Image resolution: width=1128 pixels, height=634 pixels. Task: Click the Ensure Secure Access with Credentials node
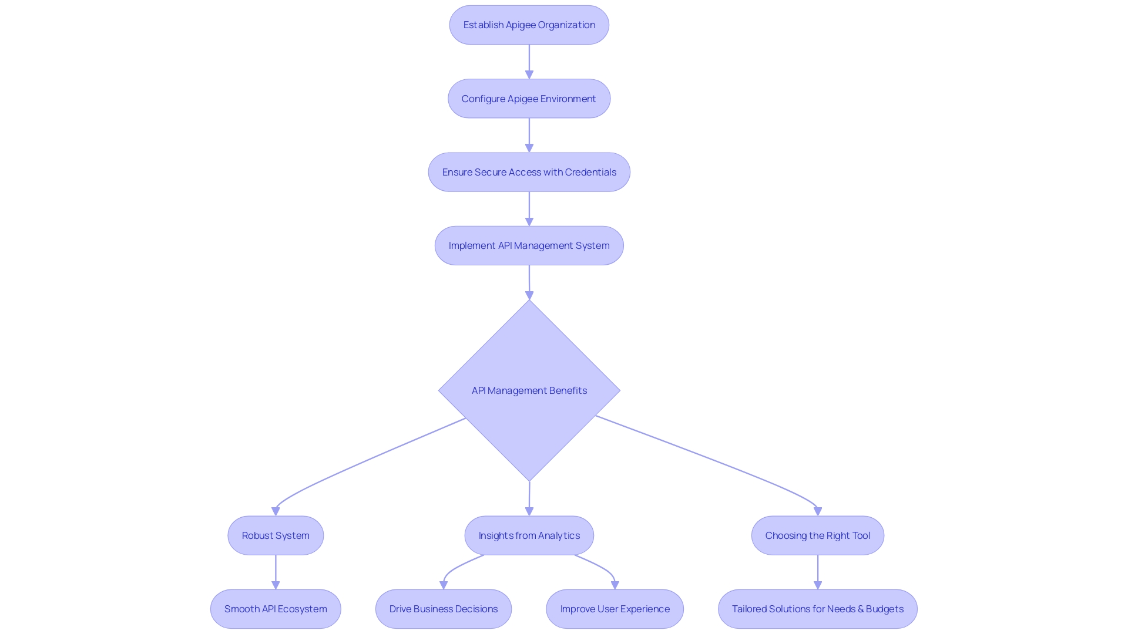[x=529, y=171]
